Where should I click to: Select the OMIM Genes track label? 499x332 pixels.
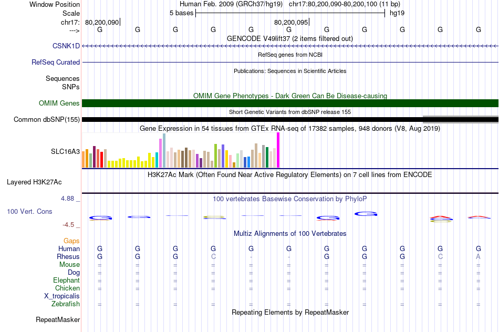(x=59, y=103)
